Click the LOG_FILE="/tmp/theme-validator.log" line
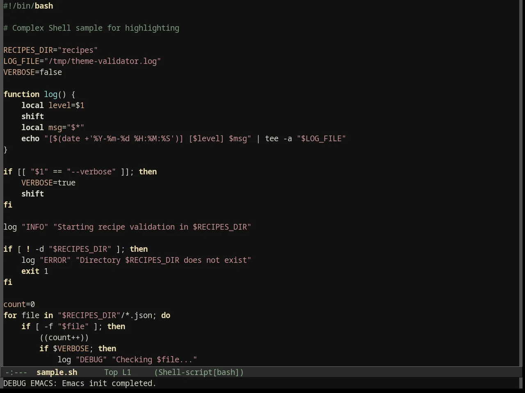525x393 pixels. tap(82, 61)
